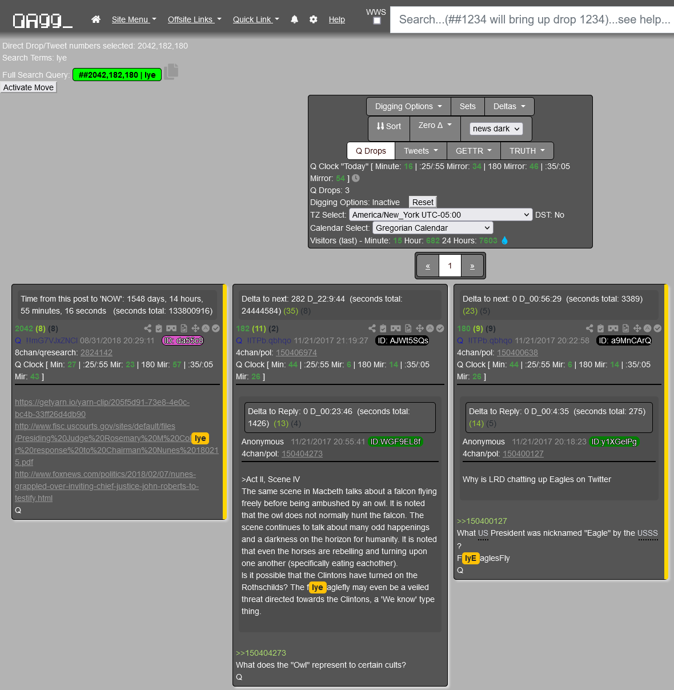Click the blue water drop icon
Screen dimensions: 674x690
point(505,240)
